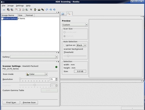Screen dimensions: 145x110
Task: Click the Threshold slider handle
Action: 68,56
